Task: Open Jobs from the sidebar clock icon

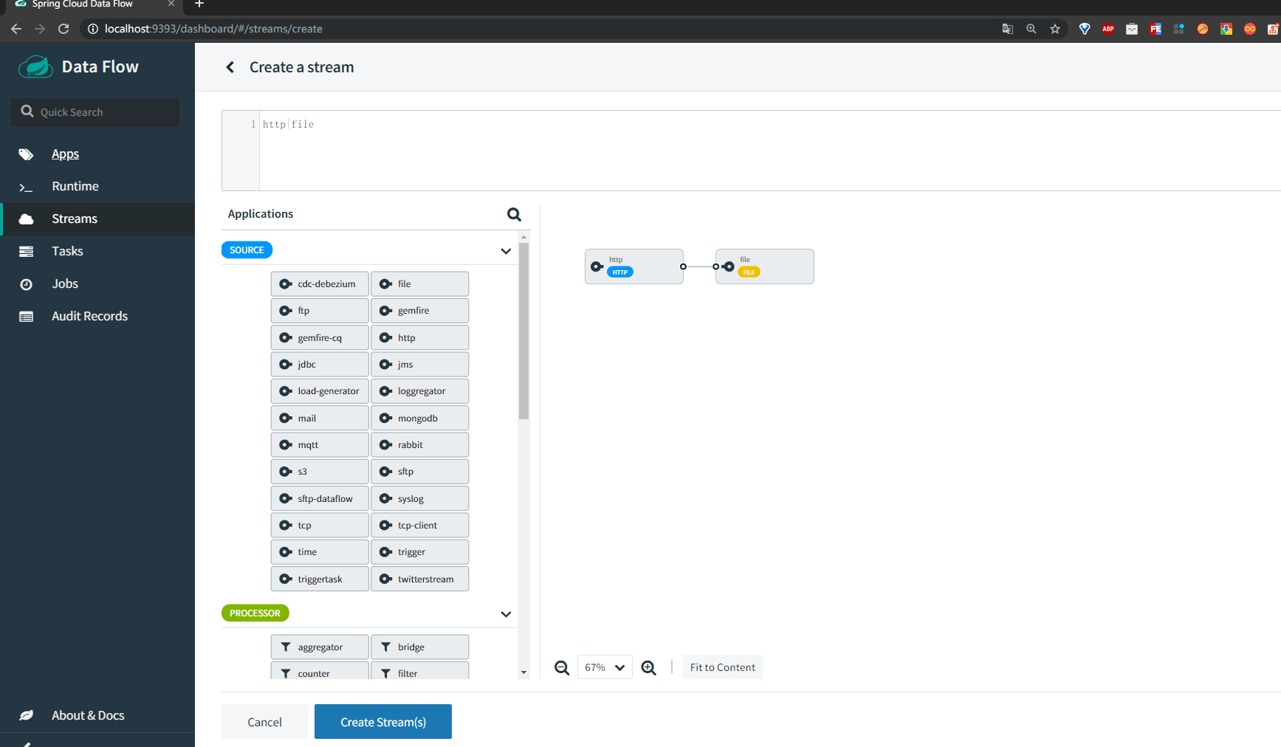Action: point(26,283)
